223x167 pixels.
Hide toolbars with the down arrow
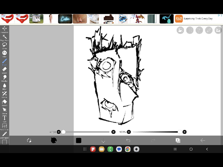[103, 141]
